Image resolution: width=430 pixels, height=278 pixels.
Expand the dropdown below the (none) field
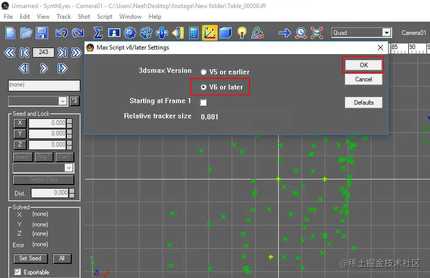(63, 101)
